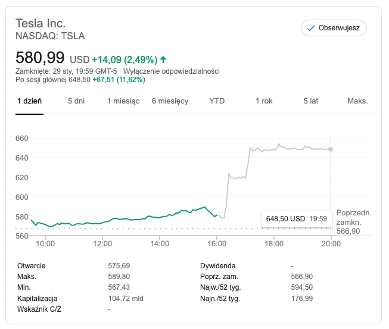Click the 580 y-axis label

[x=22, y=217]
